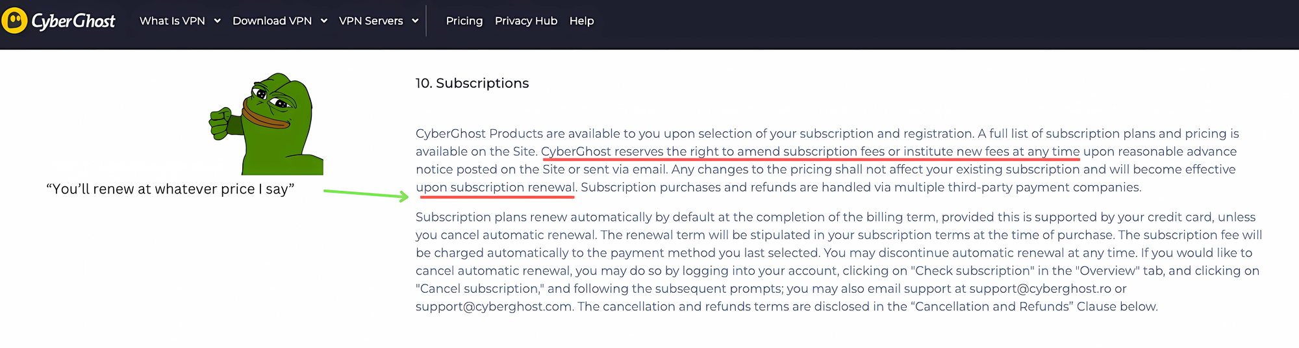Expand the chevron next to VPN Servers
Screen dimensions: 1299x348
(x=415, y=21)
